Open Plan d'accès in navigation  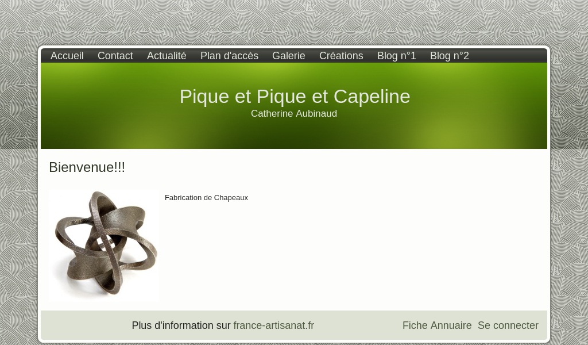click(229, 56)
